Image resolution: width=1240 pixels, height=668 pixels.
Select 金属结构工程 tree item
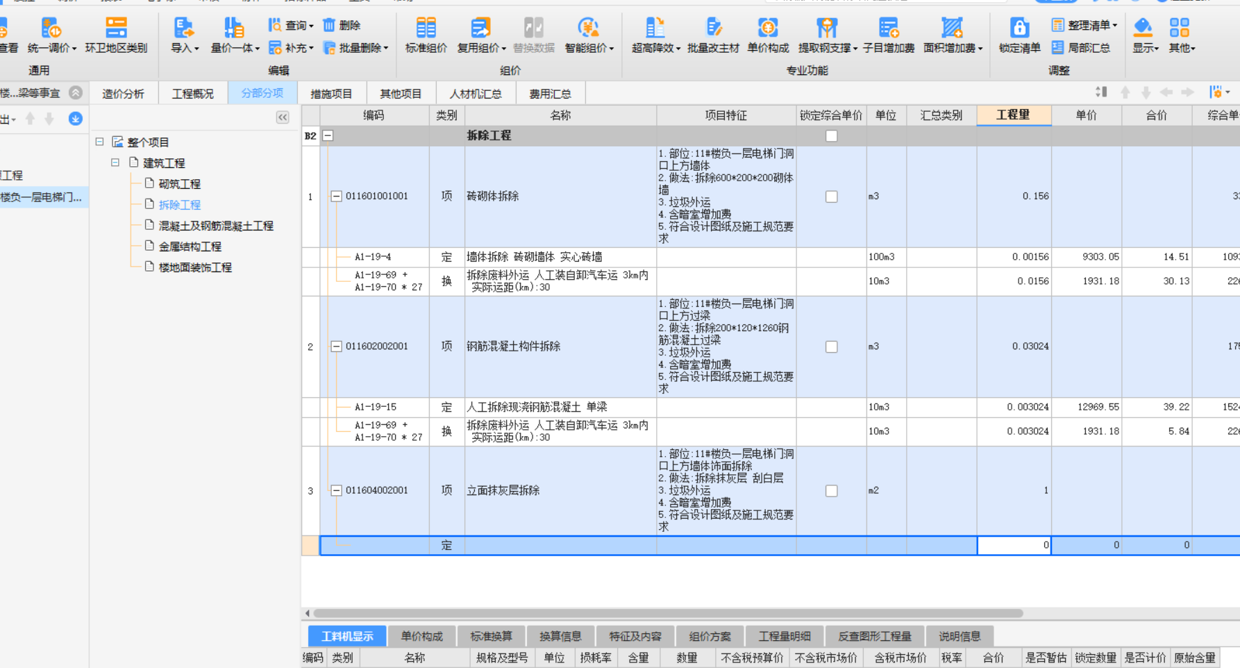click(190, 247)
